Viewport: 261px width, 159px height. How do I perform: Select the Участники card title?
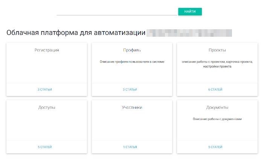132,107
